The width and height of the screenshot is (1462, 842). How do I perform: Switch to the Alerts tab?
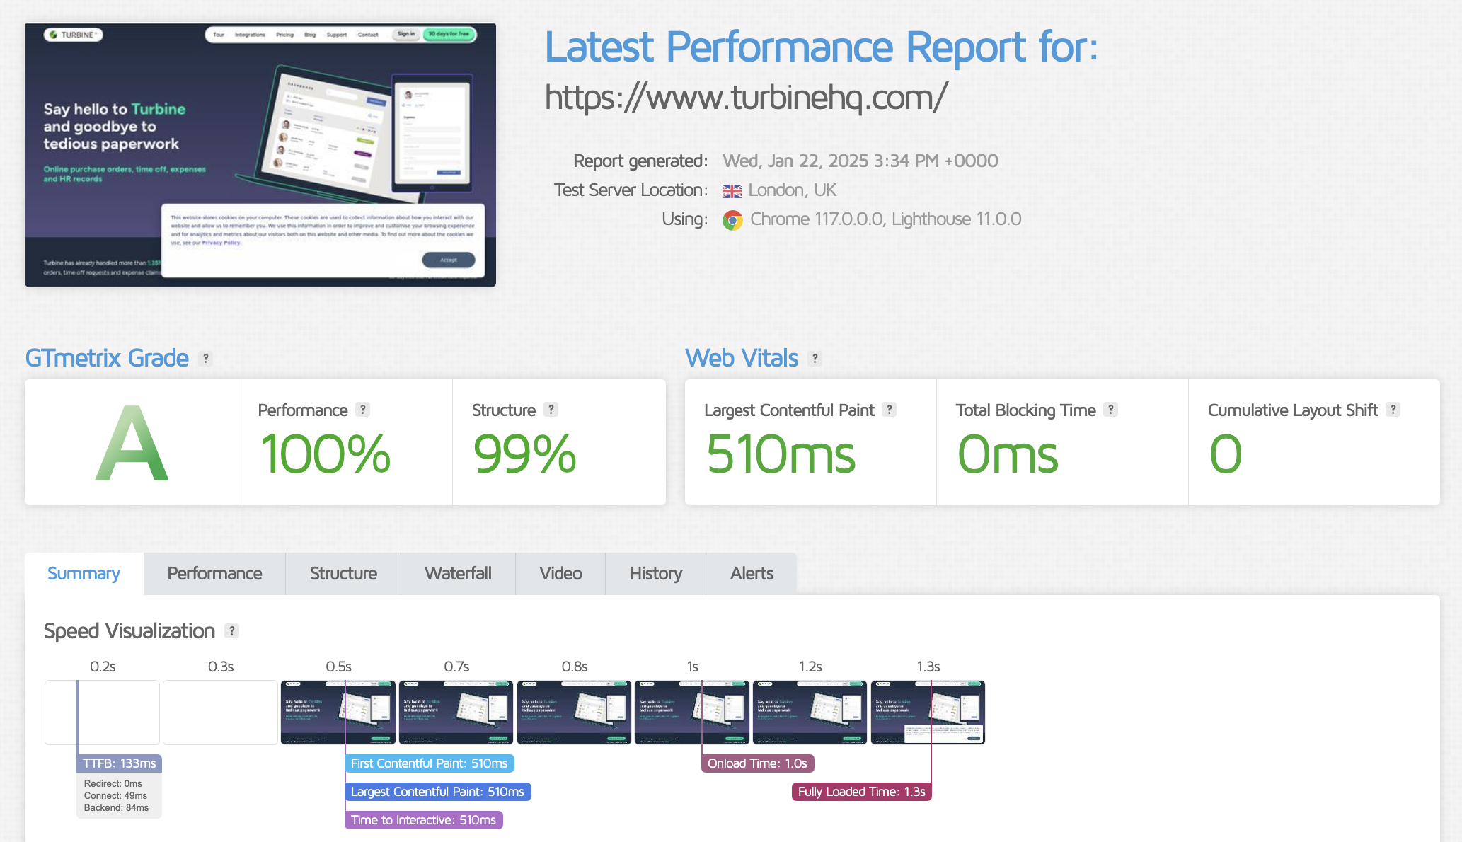(751, 573)
